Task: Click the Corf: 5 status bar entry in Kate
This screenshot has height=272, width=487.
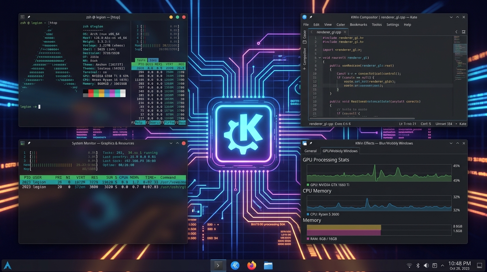Action: point(426,124)
